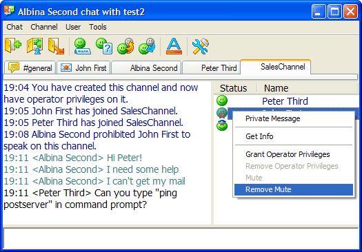The width and height of the screenshot is (362, 252).
Task: Click the user info question mark icon
Action: 104,46
